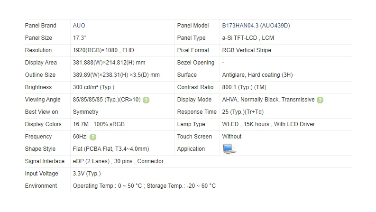The height and width of the screenshot is (212, 376).
Task: Select the display area dimensions value
Action: [x=109, y=63]
